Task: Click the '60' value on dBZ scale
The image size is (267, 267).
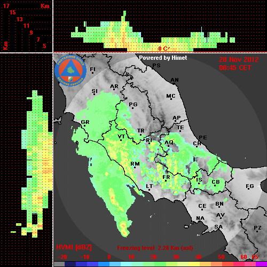Action: [x=244, y=257]
